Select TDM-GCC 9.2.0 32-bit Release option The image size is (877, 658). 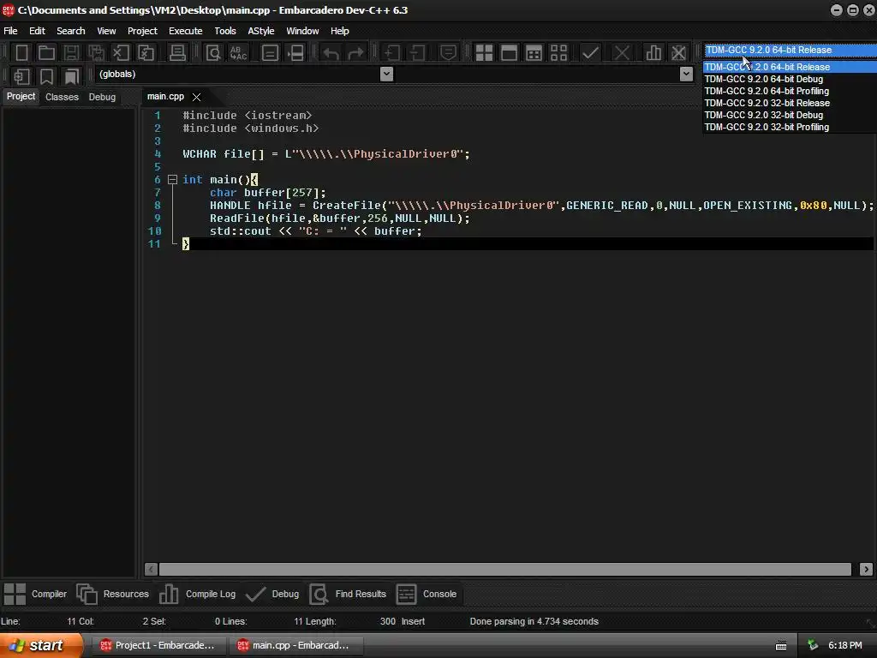coord(790,103)
